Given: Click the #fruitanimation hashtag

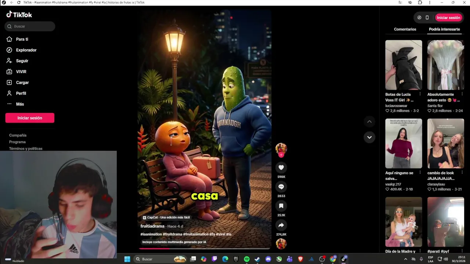Looking at the screenshot, I should point(196,234).
